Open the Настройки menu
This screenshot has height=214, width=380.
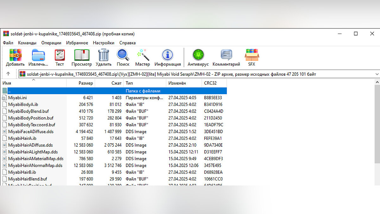coord(104,43)
